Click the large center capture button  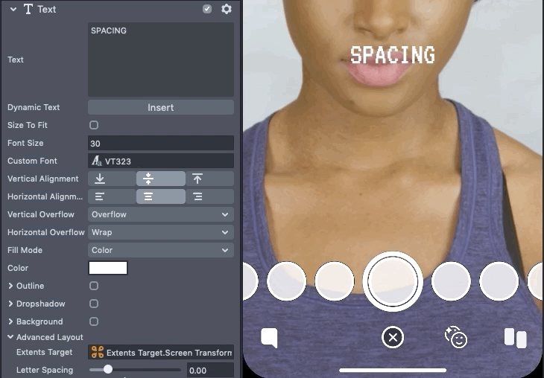click(393, 281)
